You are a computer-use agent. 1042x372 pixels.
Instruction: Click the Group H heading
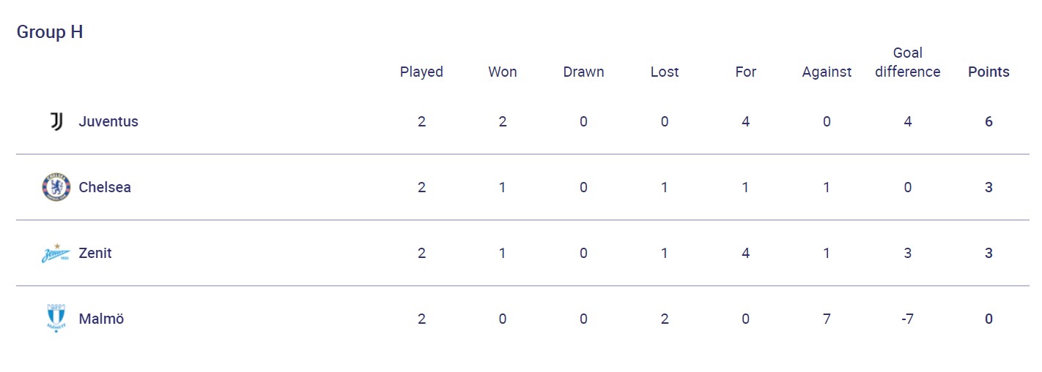pyautogui.click(x=50, y=32)
